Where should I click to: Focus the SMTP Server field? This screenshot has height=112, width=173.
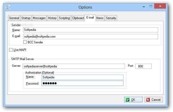click(x=74, y=66)
